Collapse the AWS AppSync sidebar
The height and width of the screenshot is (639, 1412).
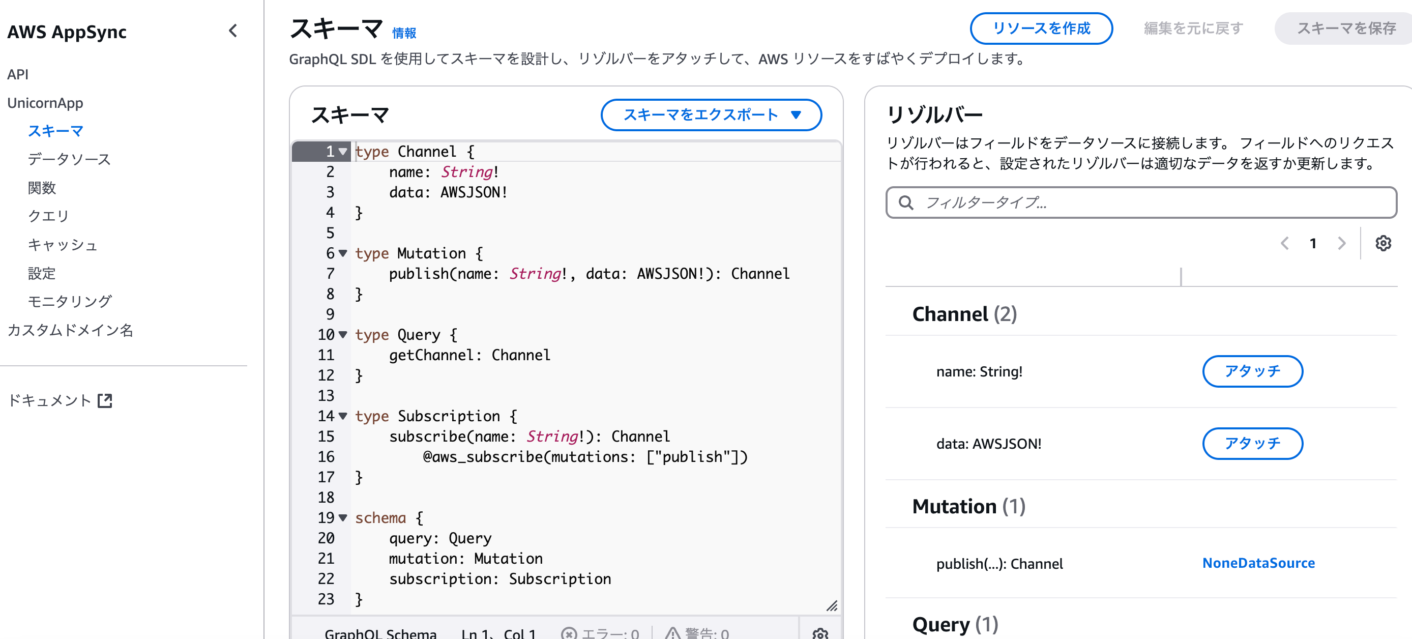[x=233, y=31]
